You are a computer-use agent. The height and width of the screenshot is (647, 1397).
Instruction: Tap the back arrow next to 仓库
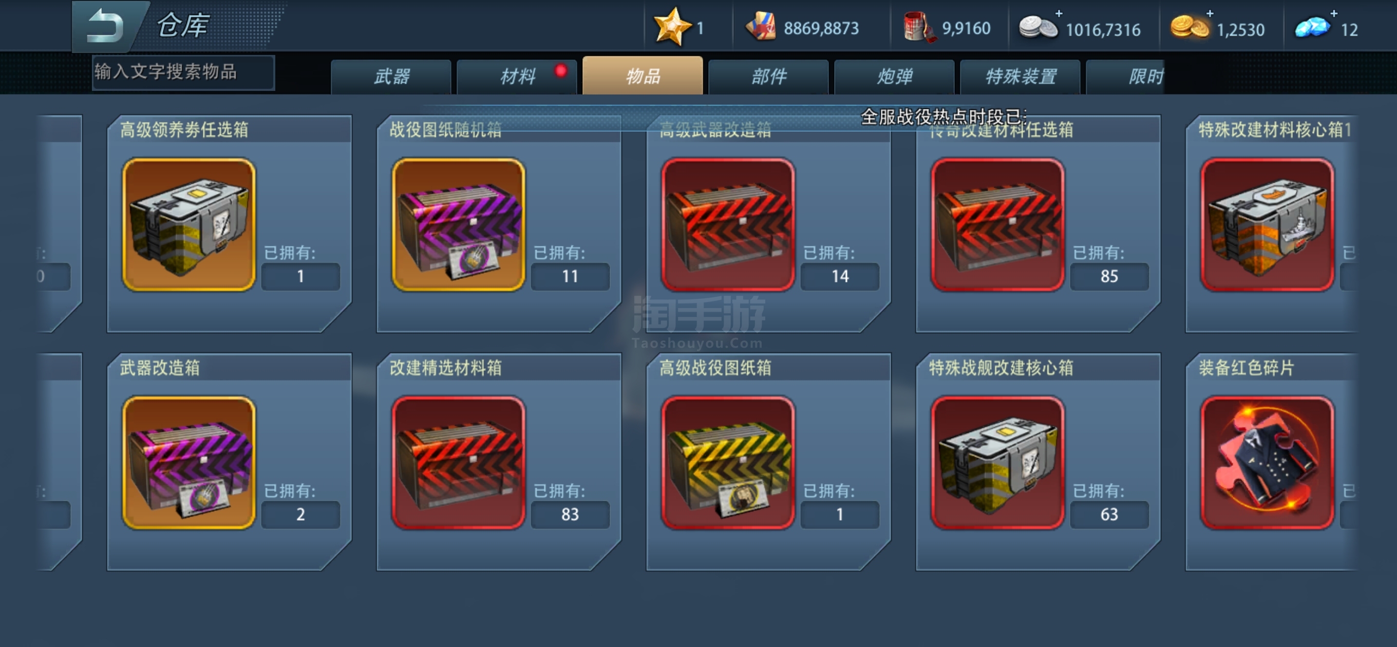(106, 26)
